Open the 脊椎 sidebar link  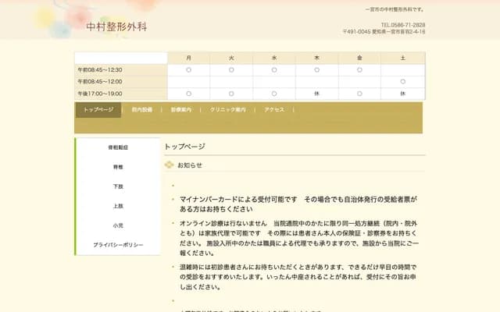(x=118, y=167)
